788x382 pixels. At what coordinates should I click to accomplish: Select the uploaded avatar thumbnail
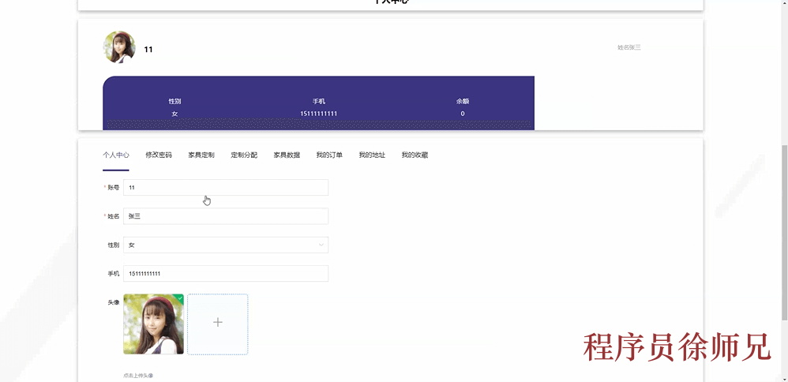coord(153,324)
